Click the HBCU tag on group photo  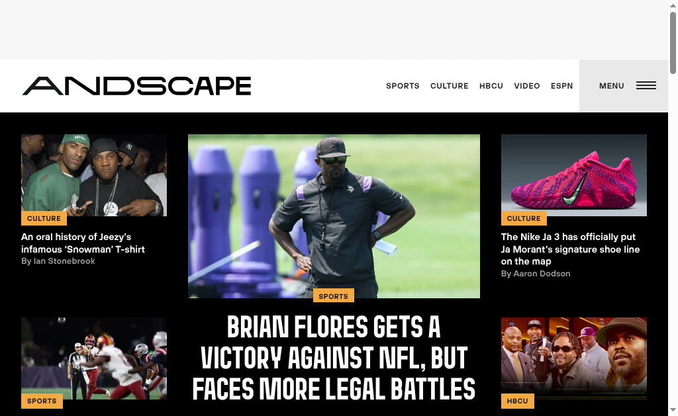pyautogui.click(x=518, y=401)
